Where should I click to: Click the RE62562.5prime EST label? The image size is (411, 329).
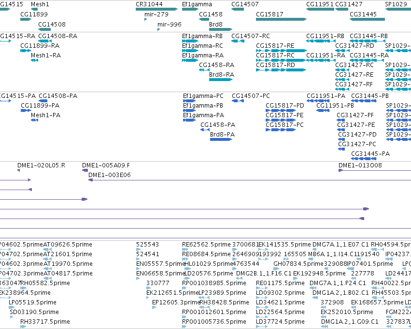(x=207, y=245)
